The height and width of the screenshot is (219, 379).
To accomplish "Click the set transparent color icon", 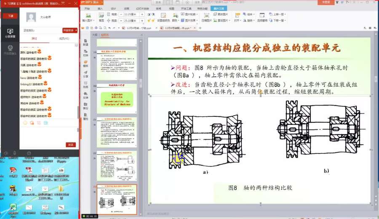I will pos(164,17).
